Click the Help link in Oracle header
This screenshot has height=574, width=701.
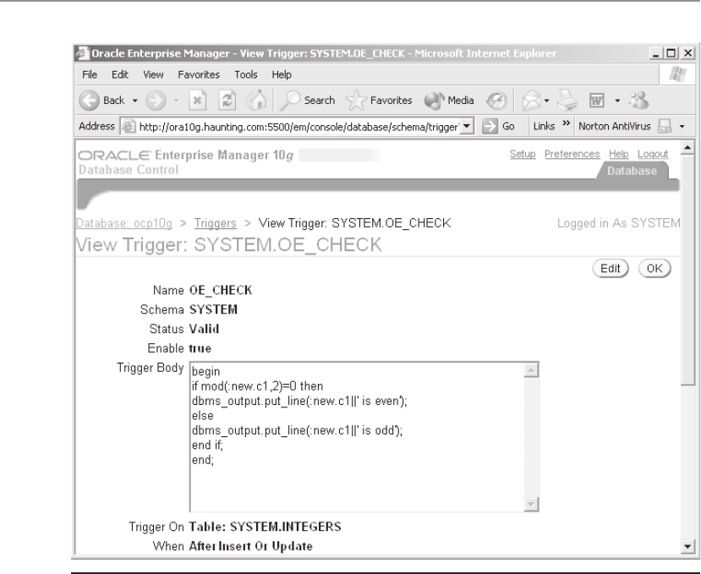tap(619, 154)
